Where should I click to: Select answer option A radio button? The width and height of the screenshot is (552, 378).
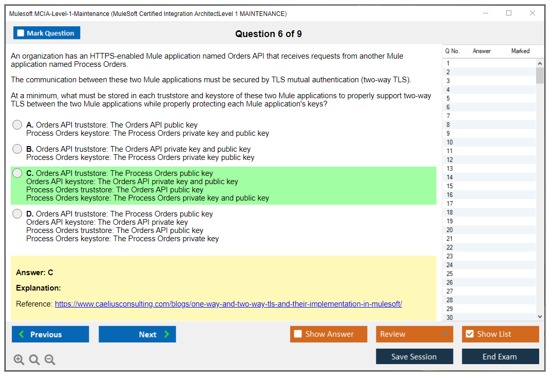[17, 125]
